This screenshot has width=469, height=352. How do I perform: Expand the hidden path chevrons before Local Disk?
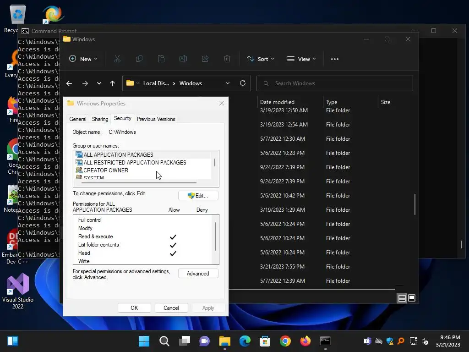click(x=138, y=83)
